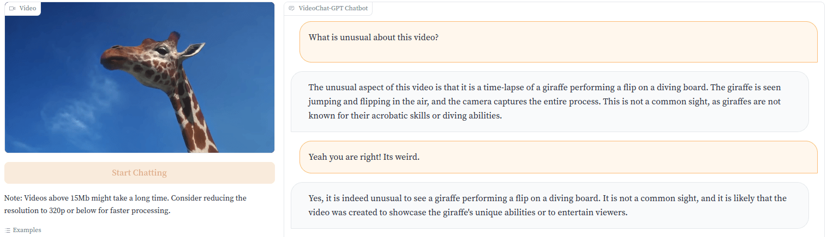Click the list icon next to Examples
Screen dimensions: 827x237
click(8, 230)
